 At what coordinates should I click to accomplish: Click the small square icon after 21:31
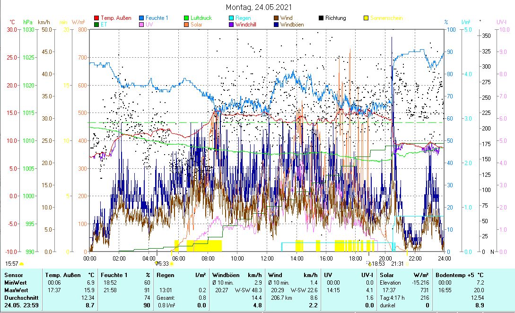click(x=407, y=264)
